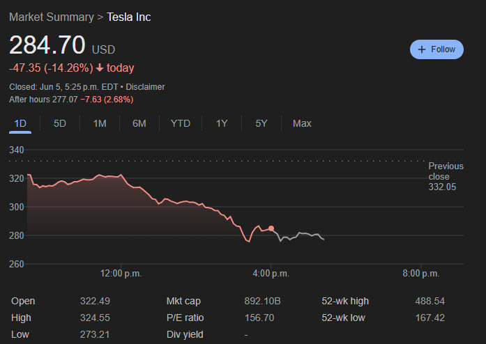Image resolution: width=486 pixels, height=344 pixels.
Task: Switch to the 1M chart range
Action: click(x=100, y=123)
